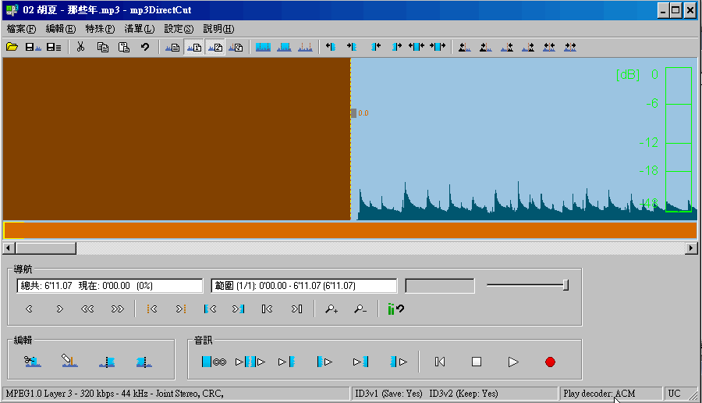Undo the last edit in the toolbar

coord(145,47)
